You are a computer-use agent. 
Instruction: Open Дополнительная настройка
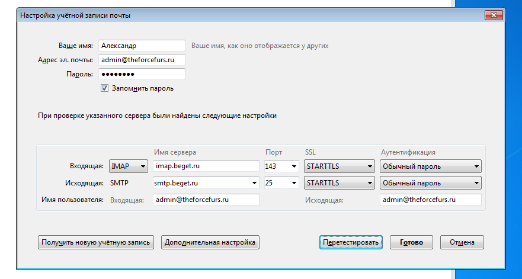pos(210,242)
